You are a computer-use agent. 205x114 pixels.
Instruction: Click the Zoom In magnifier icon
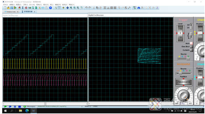point(71,8)
